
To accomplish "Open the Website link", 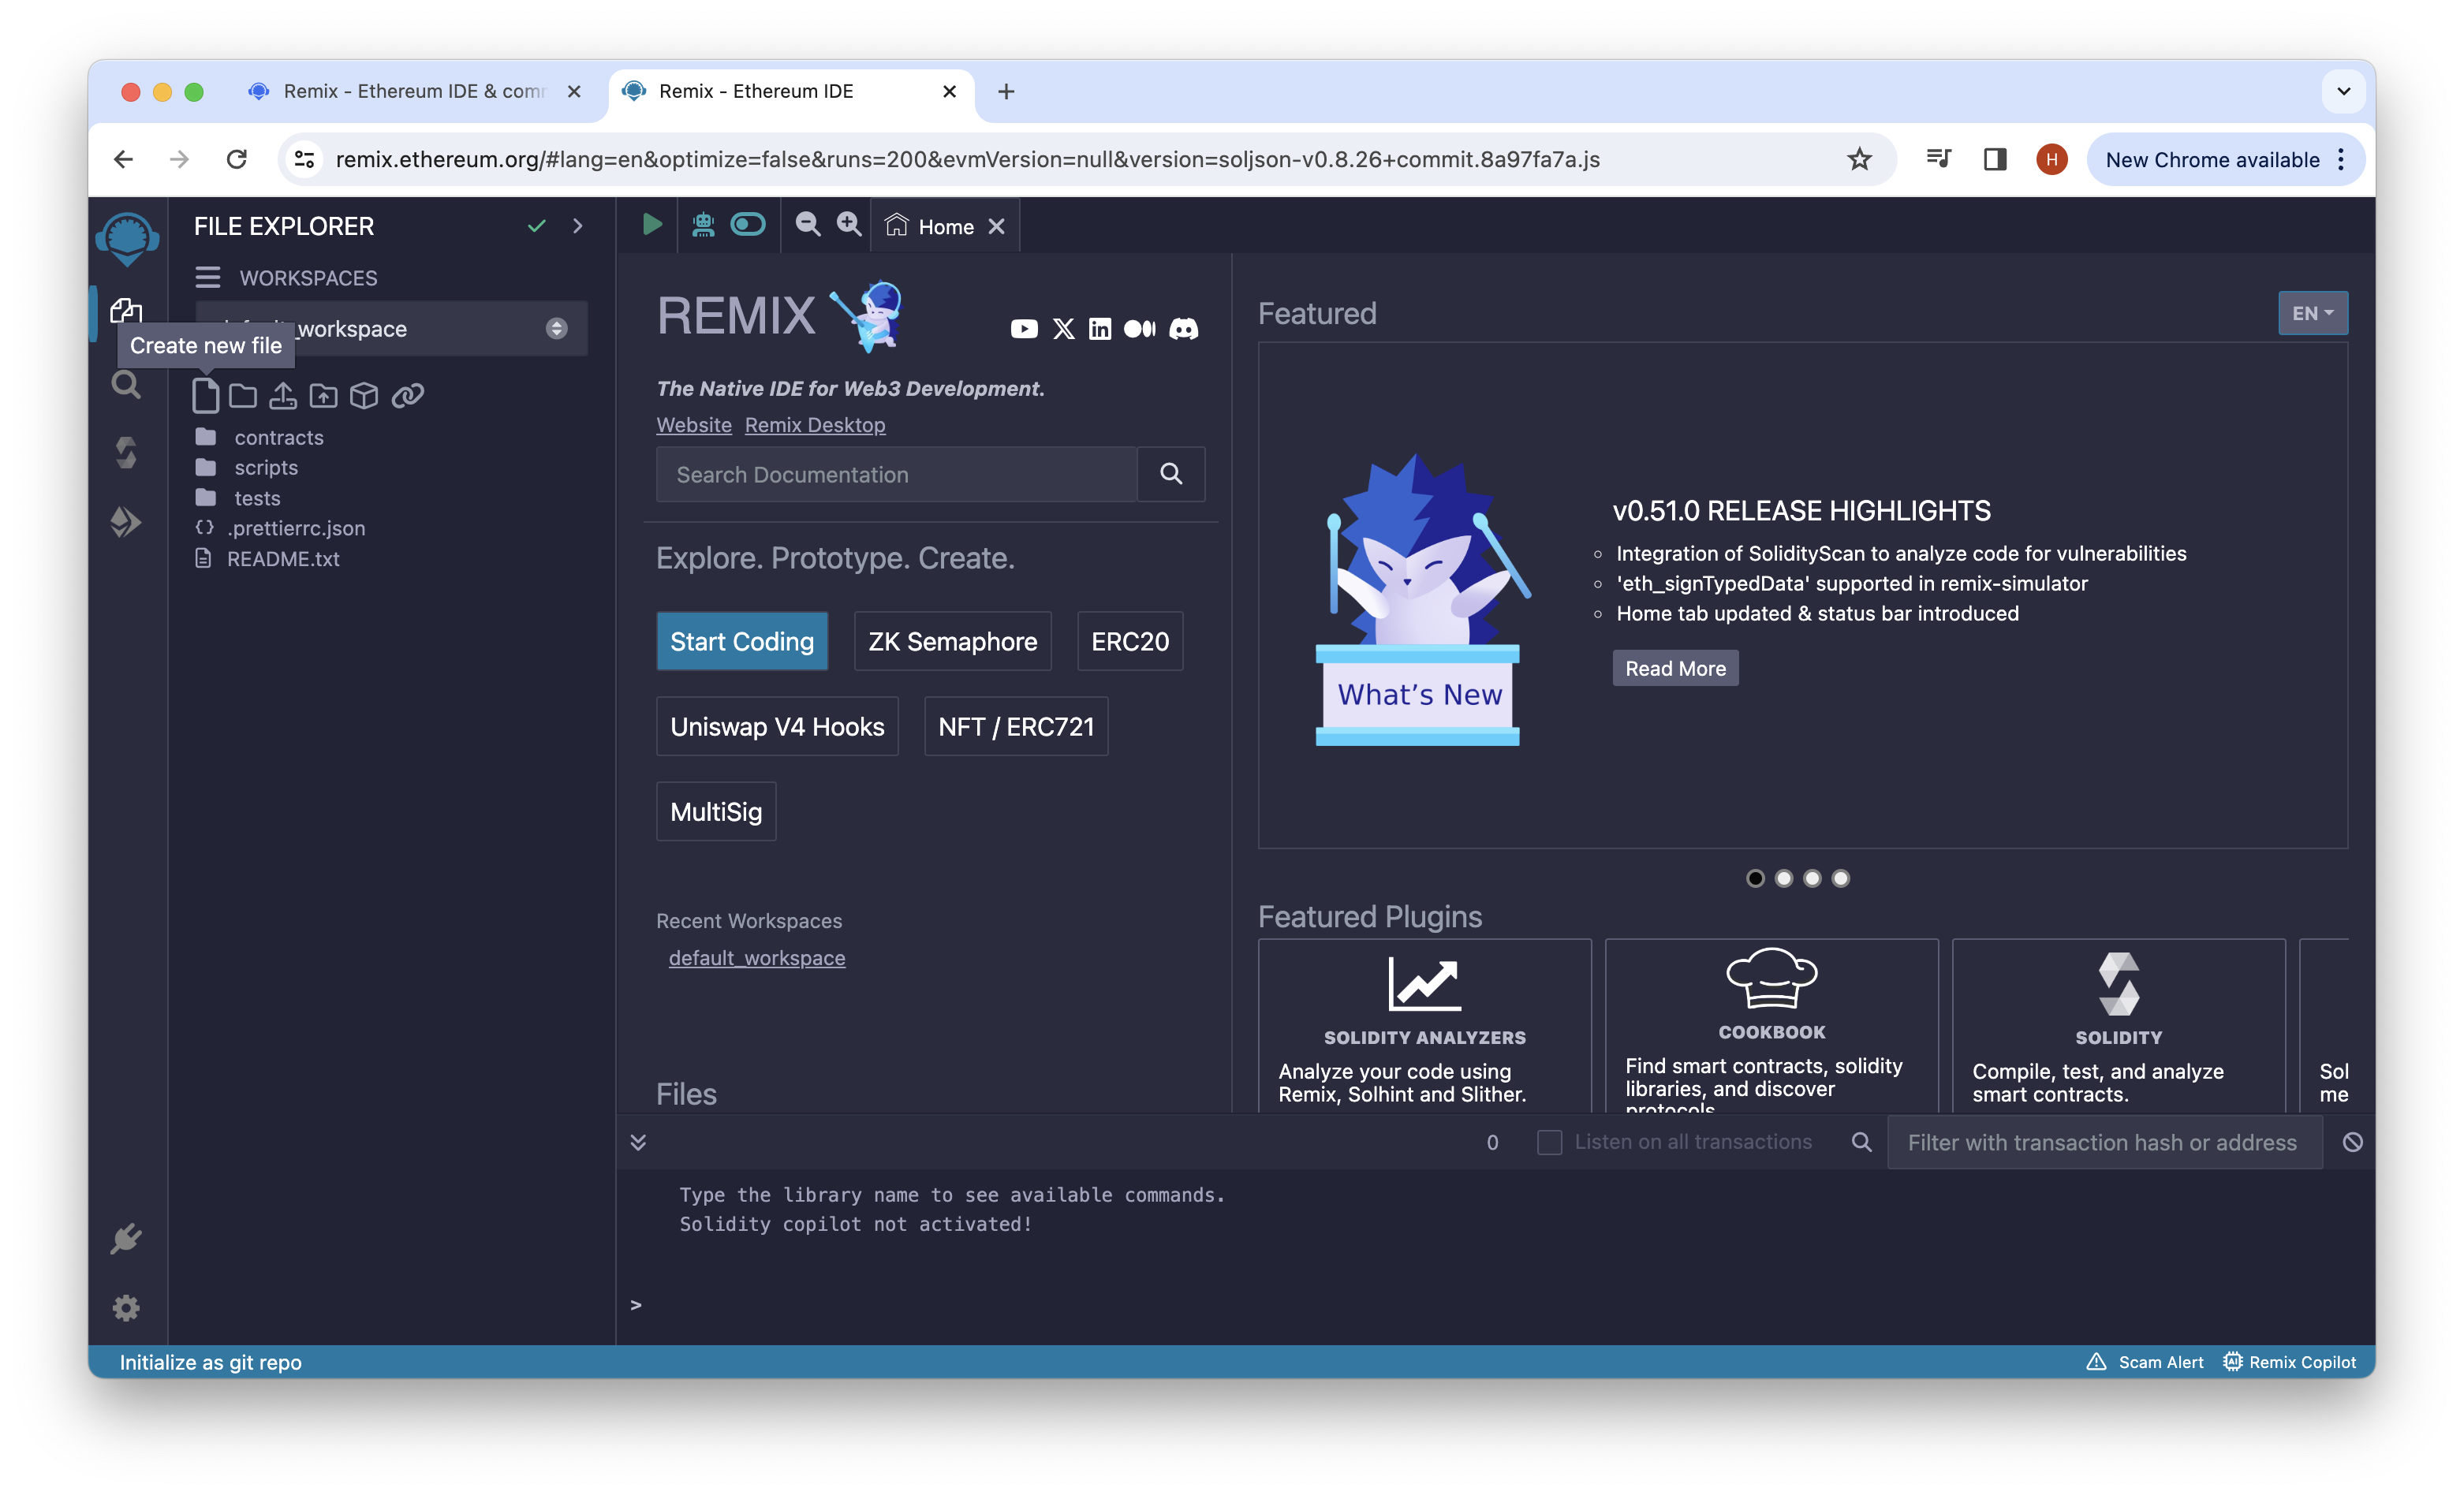I will (x=694, y=425).
